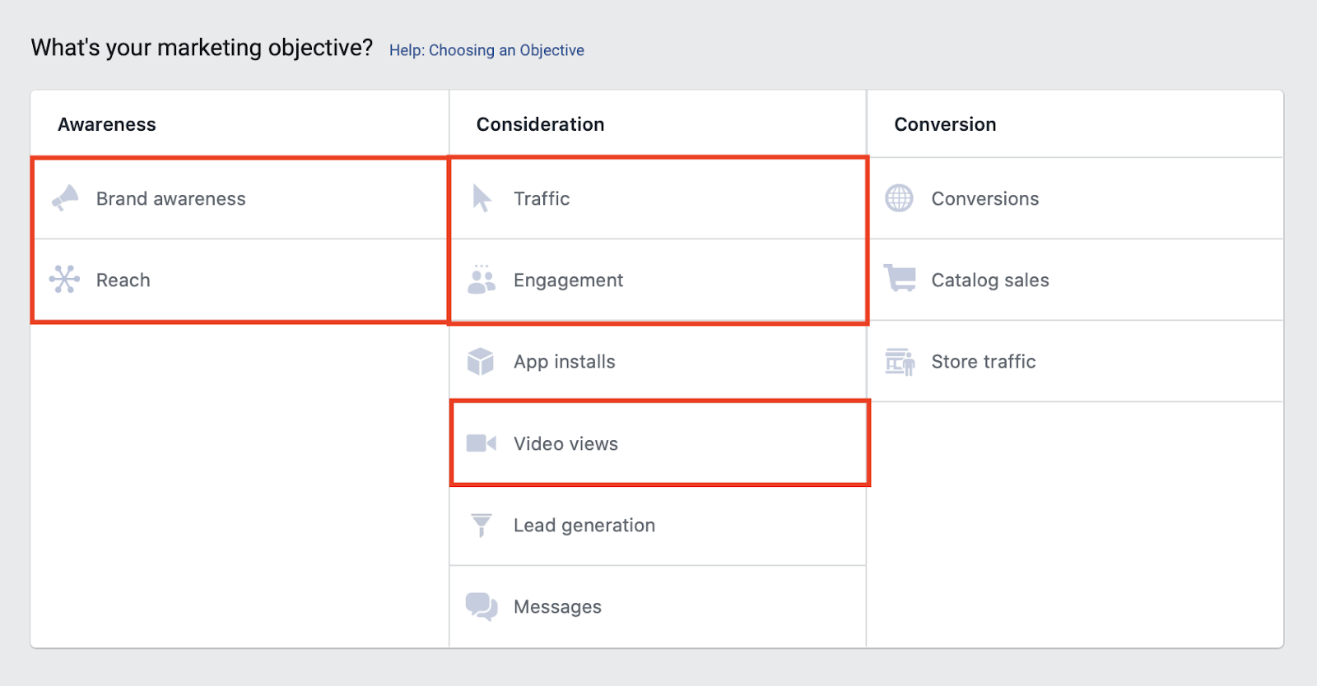Choose the Brand awareness objective label
The width and height of the screenshot is (1317, 686).
click(x=170, y=199)
